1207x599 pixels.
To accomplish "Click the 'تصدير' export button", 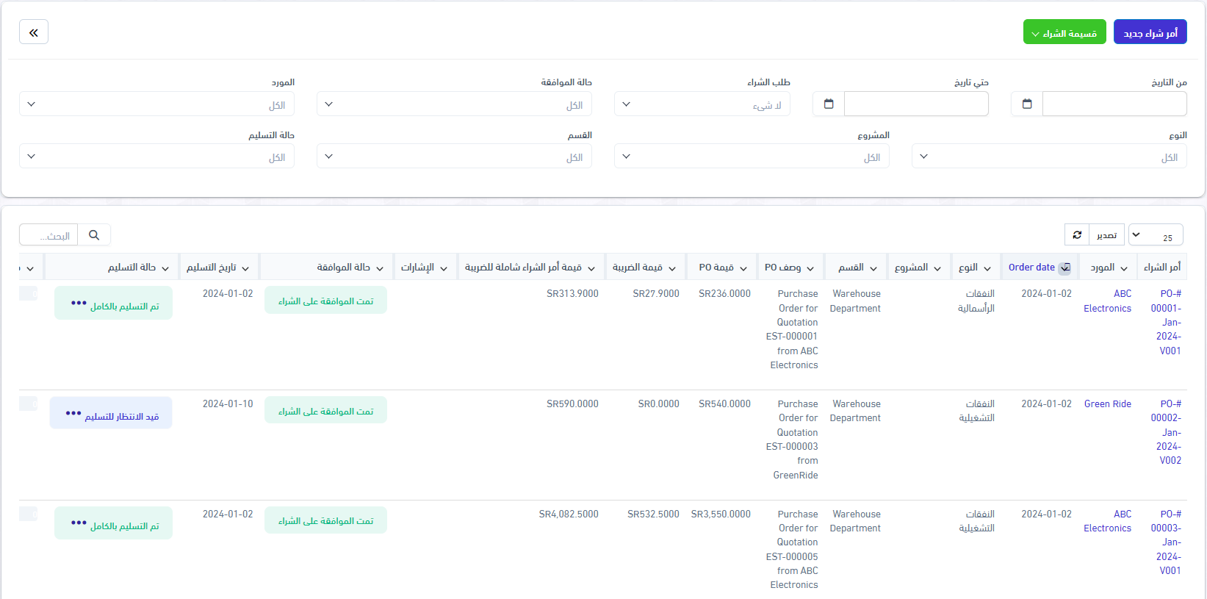I will [1106, 235].
